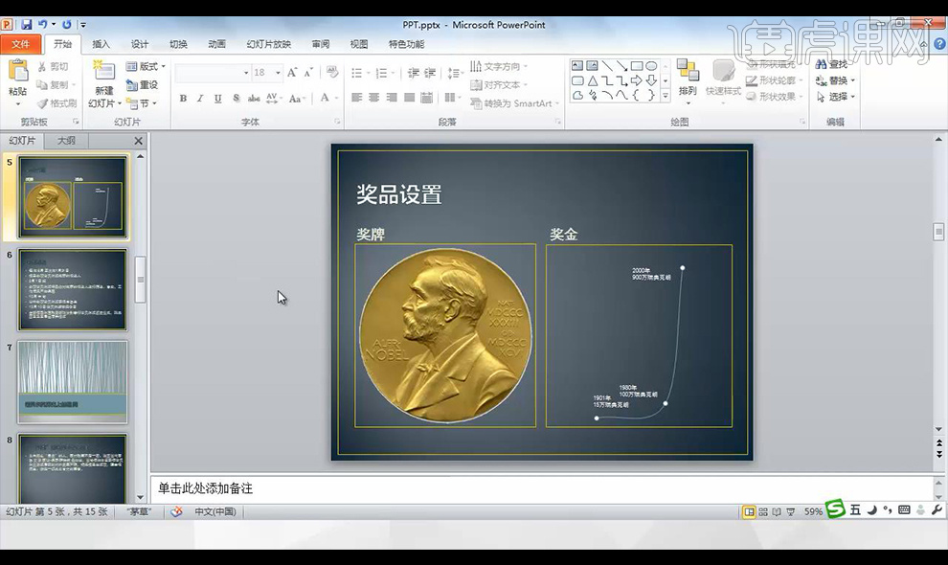This screenshot has height=565, width=948.
Task: Toggle align text left
Action: tap(357, 98)
